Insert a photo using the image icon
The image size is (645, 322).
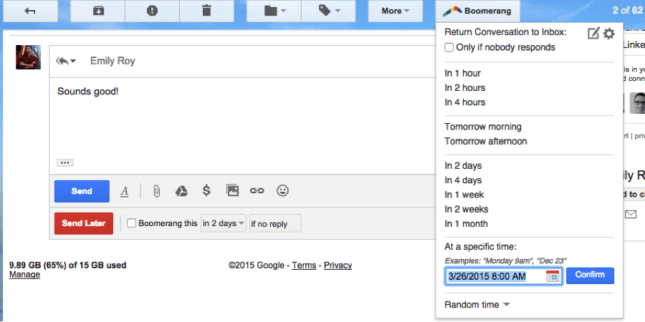[232, 191]
